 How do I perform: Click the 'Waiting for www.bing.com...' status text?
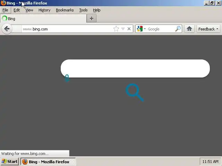[25, 154]
